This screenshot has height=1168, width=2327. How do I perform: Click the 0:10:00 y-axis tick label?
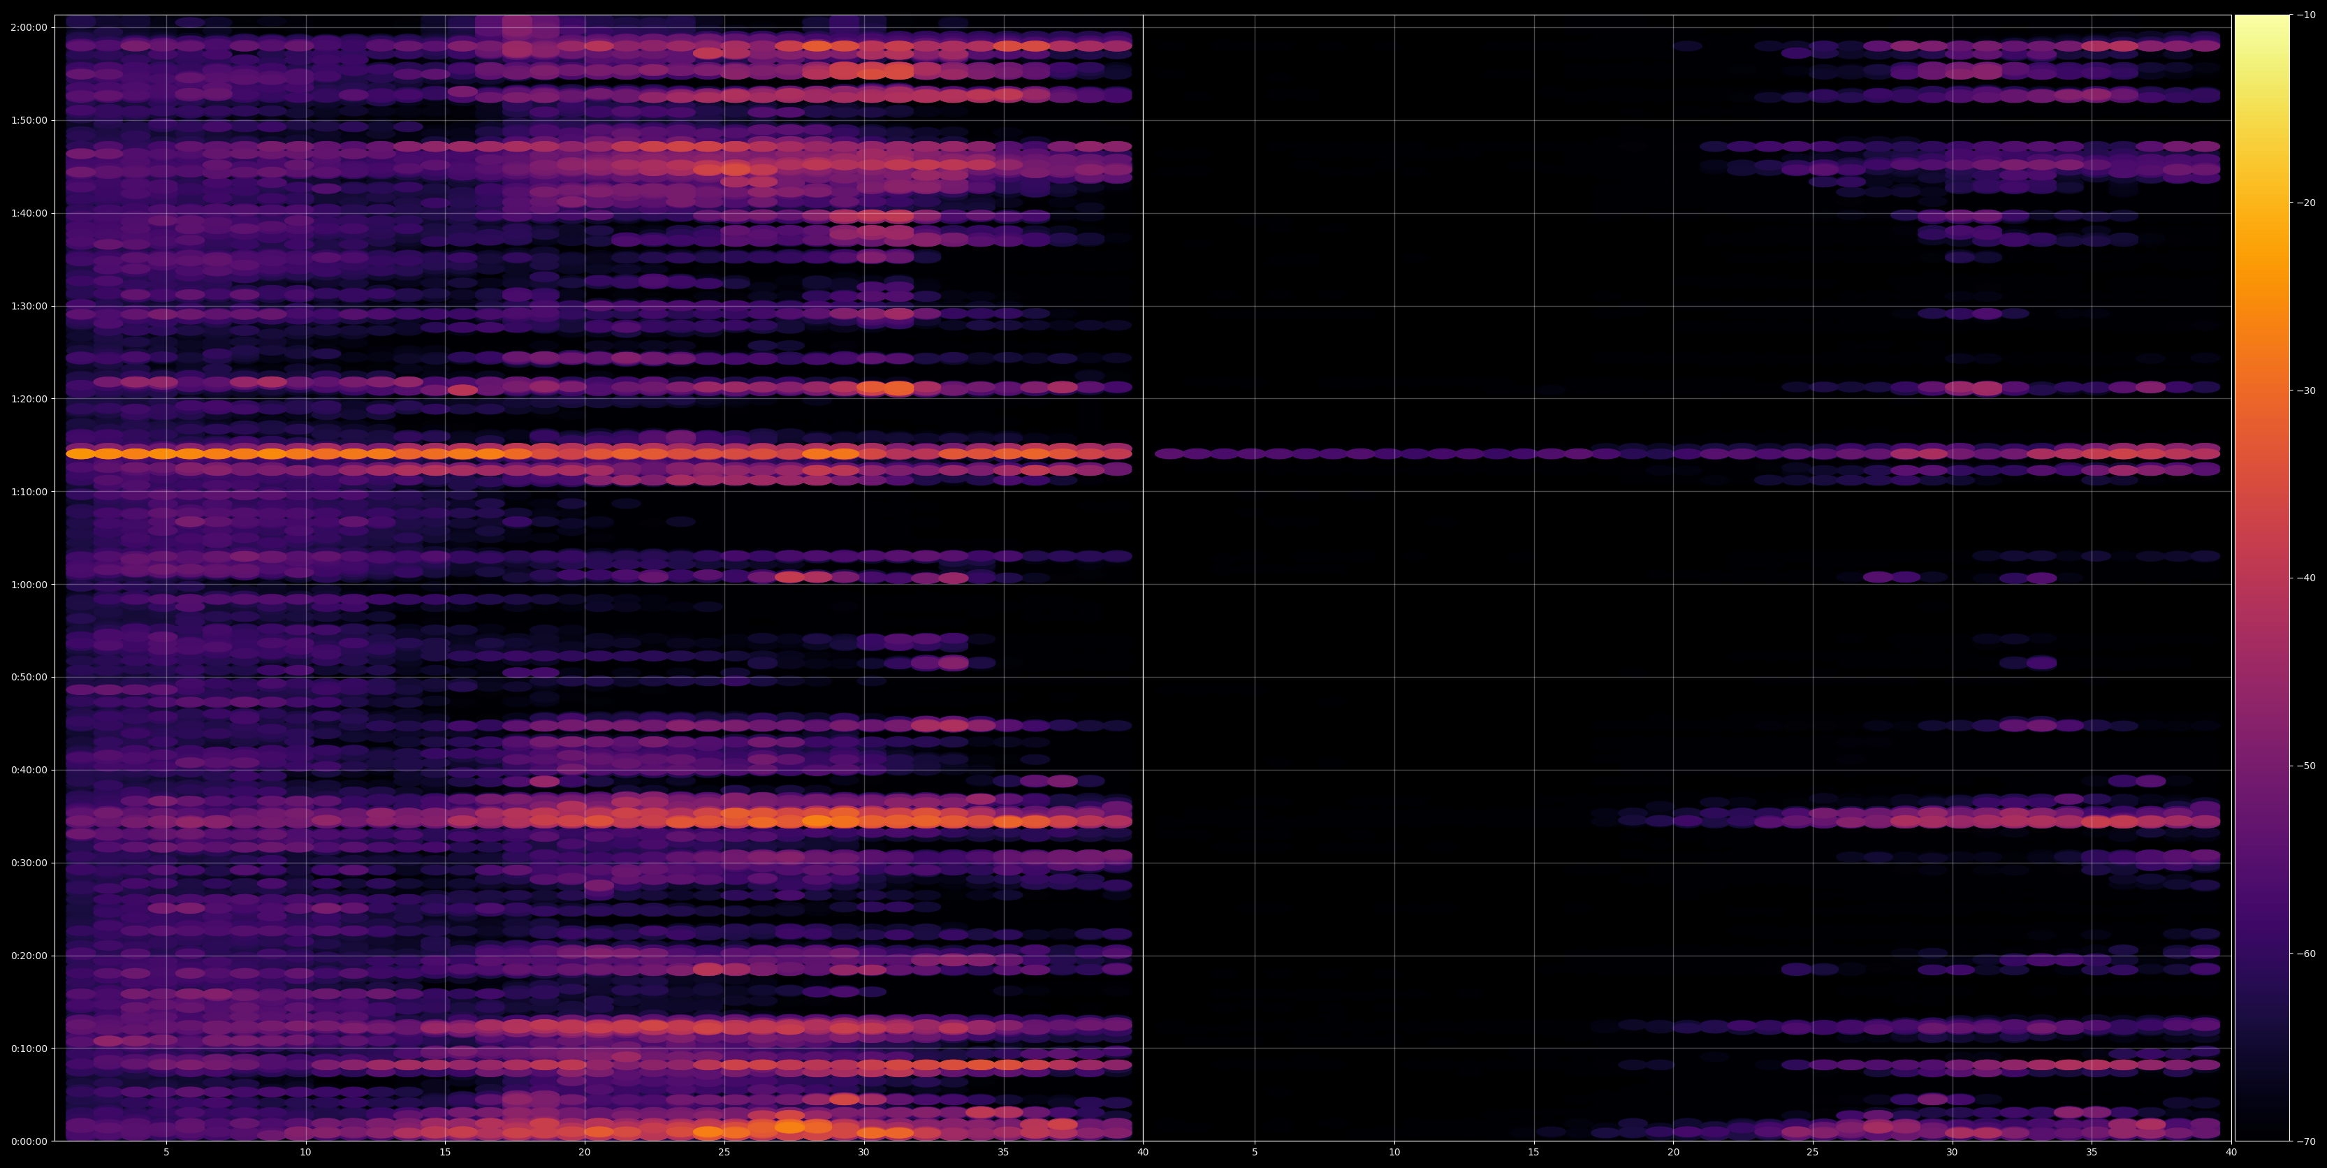28,1049
